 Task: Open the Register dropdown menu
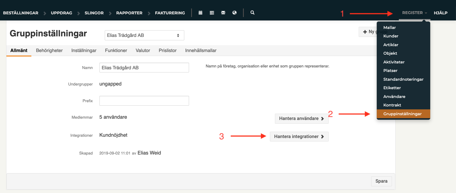point(415,13)
